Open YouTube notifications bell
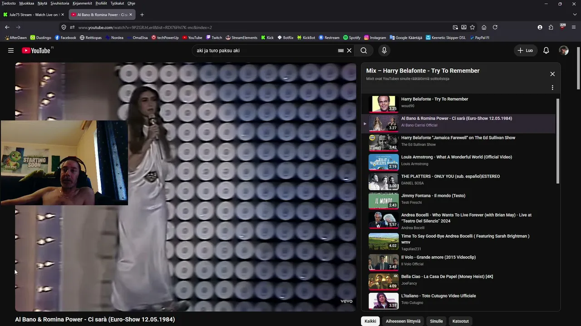581x326 pixels. pos(546,51)
